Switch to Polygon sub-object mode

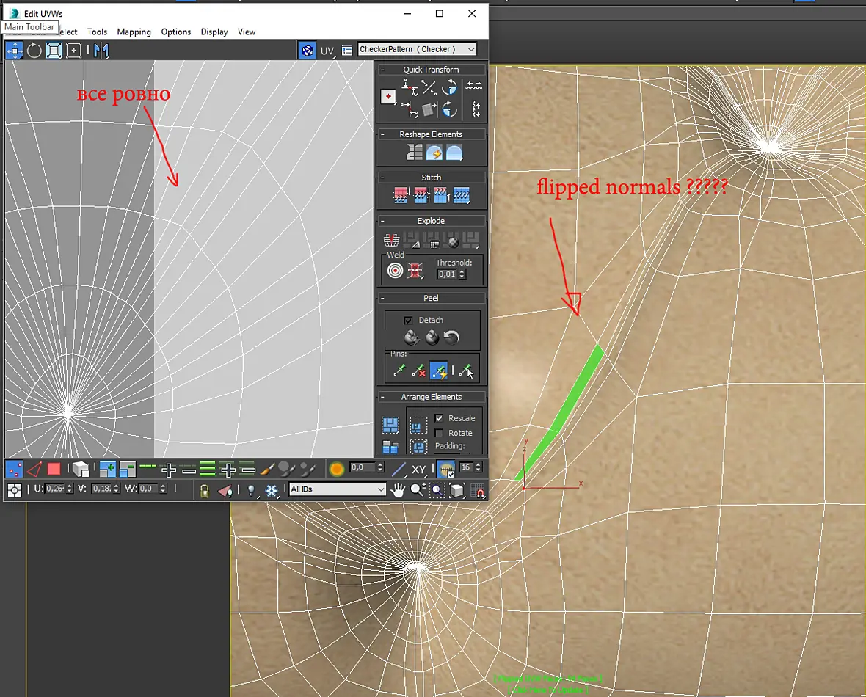click(54, 470)
